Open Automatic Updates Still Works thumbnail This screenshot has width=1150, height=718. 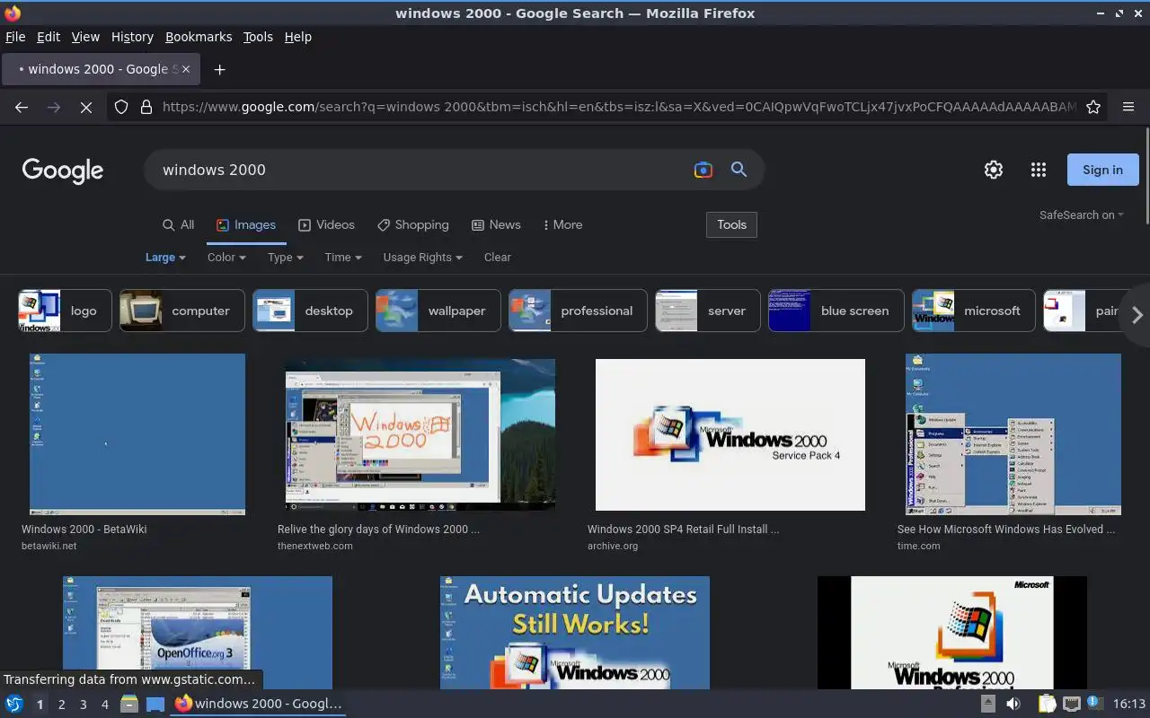point(575,633)
